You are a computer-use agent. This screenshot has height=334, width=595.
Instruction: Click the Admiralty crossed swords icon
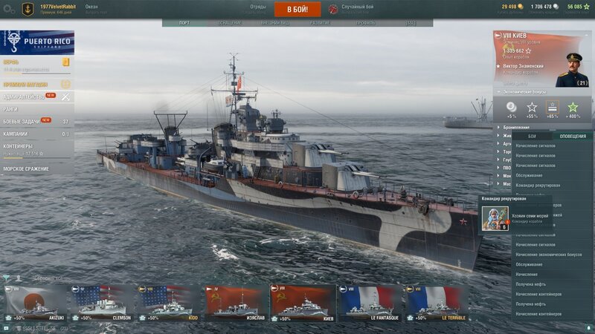(x=65, y=97)
